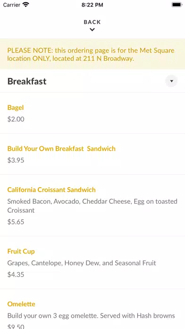This screenshot has height=329, width=185.
Task: Click the Fruit Cup ingredients description
Action: (x=82, y=263)
